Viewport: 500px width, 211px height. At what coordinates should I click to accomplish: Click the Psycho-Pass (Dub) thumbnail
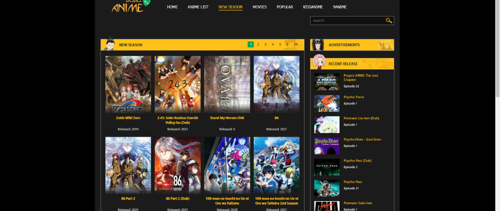[327, 167]
